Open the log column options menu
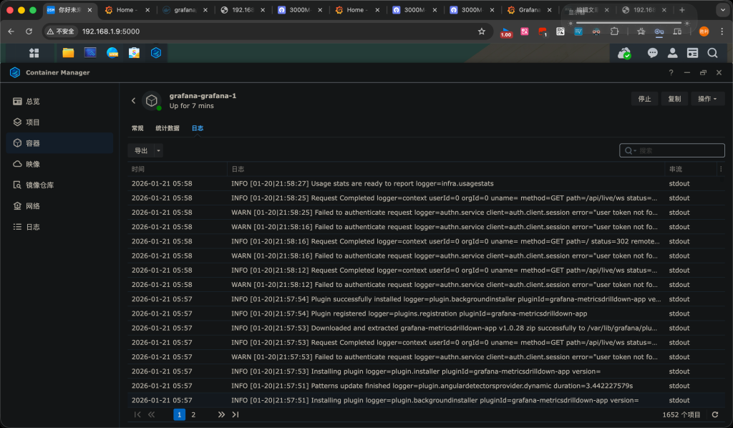Image resolution: width=733 pixels, height=428 pixels. click(720, 169)
